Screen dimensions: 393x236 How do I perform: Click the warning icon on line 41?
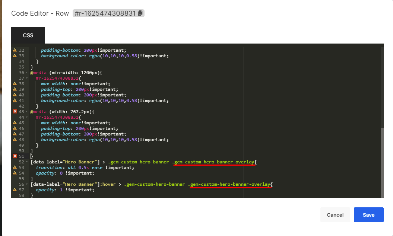pyautogui.click(x=15, y=101)
